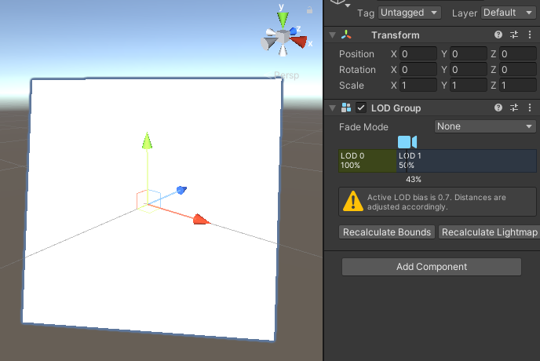
Task: Click the Position X input field
Action: click(418, 54)
